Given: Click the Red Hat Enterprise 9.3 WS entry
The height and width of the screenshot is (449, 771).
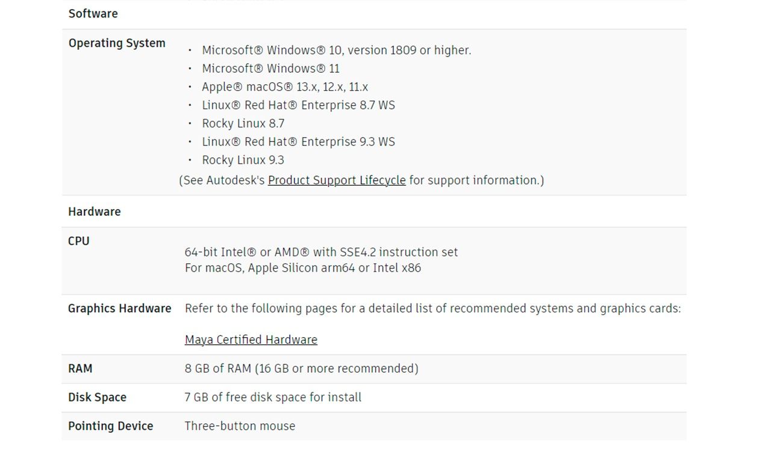Looking at the screenshot, I should click(x=298, y=142).
